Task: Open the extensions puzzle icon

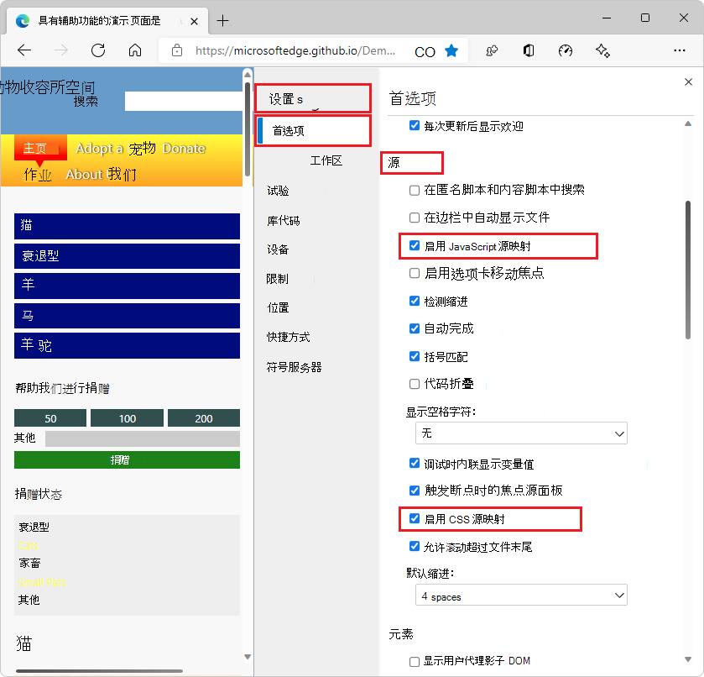Action: click(x=492, y=50)
